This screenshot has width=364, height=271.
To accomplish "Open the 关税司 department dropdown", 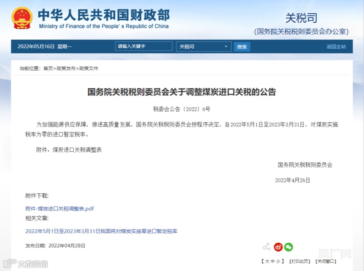I will 203,46.
